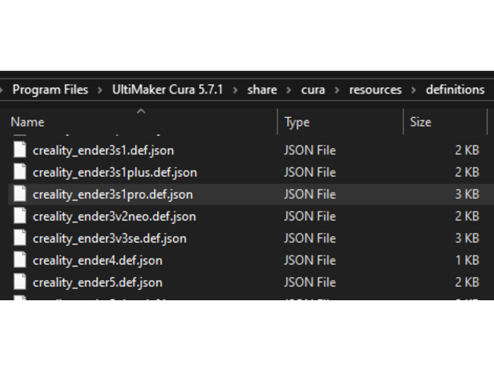Image resolution: width=494 pixels, height=371 pixels.
Task: Click file icon of creality_ender3s1.def.json
Action: [x=19, y=150]
